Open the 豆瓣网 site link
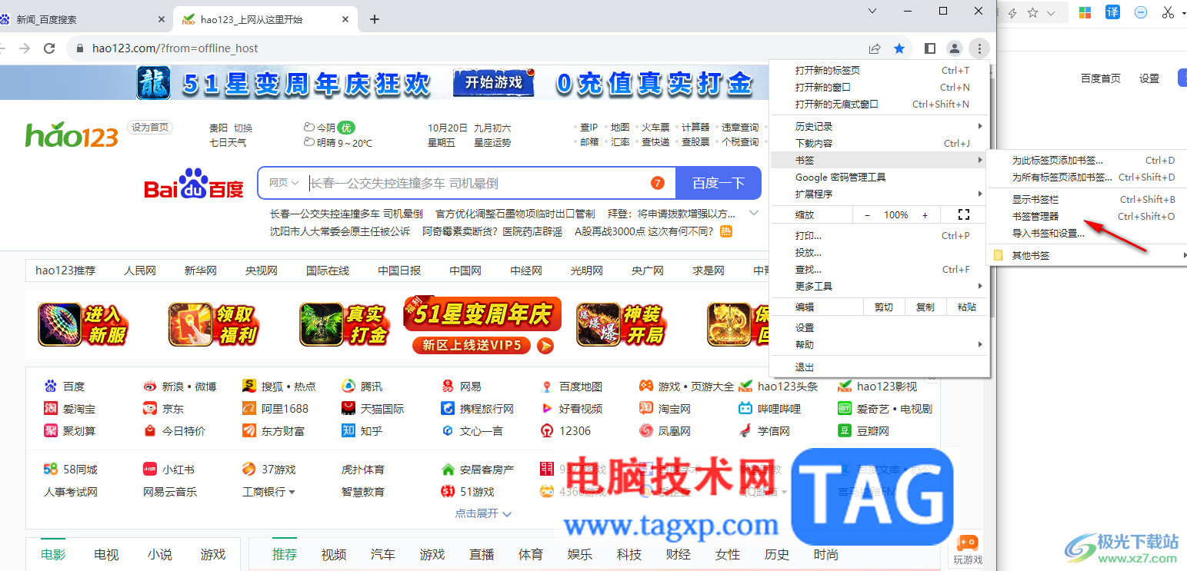 coord(864,431)
